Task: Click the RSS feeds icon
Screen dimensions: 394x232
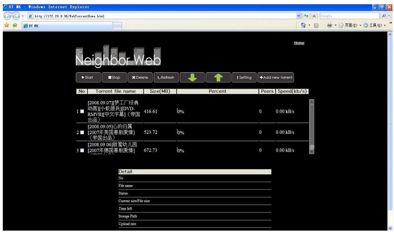Action: click(x=316, y=25)
